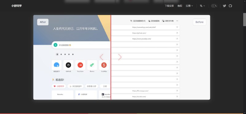Remove the sciurls.com bookmark row

pos(177,97)
